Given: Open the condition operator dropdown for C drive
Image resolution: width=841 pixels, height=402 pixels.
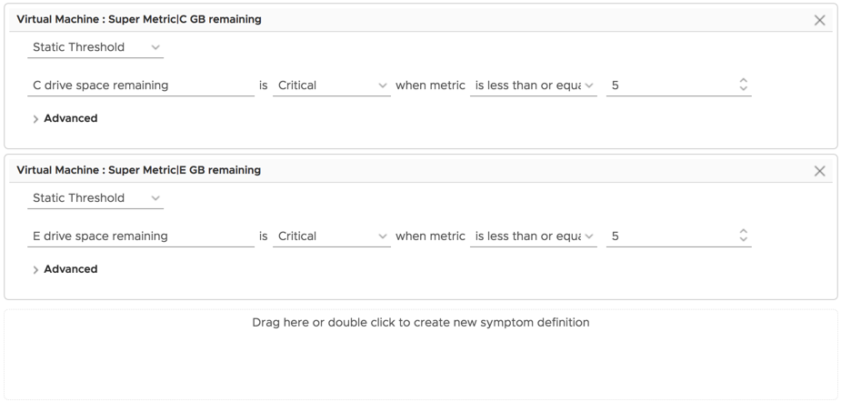Looking at the screenshot, I should pos(534,85).
